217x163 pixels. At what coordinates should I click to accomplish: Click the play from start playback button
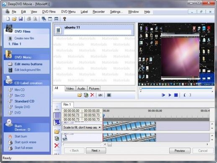point(163,95)
